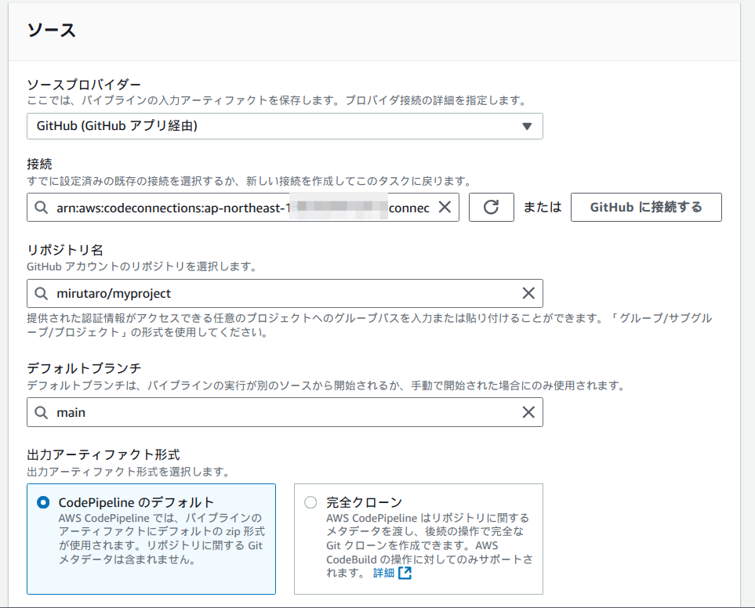Click search icon in connection field

tap(42, 208)
